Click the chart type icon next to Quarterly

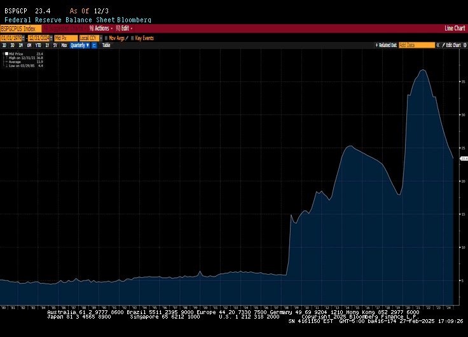(94, 45)
